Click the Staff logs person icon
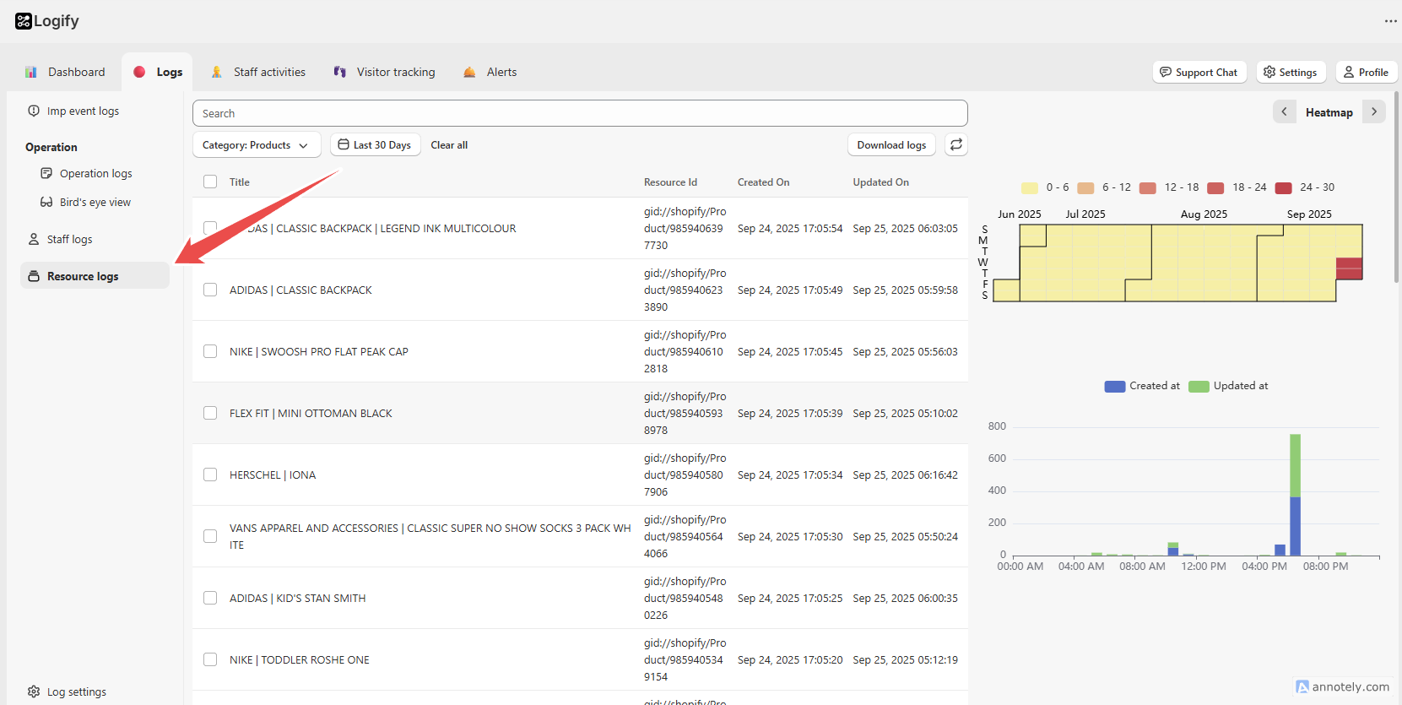1402x705 pixels. point(34,239)
